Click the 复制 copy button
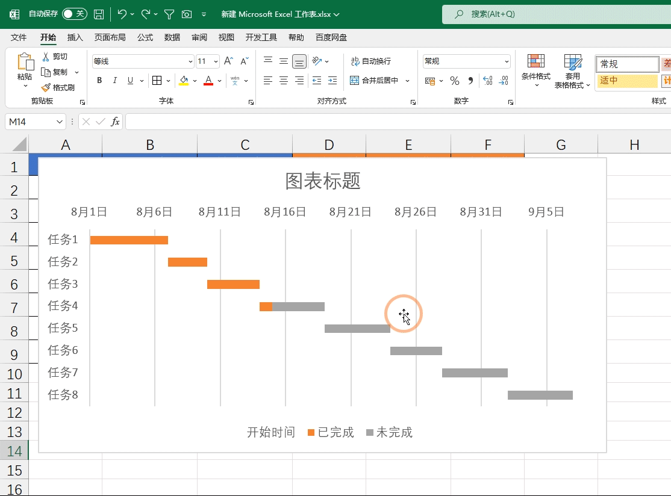 [54, 72]
